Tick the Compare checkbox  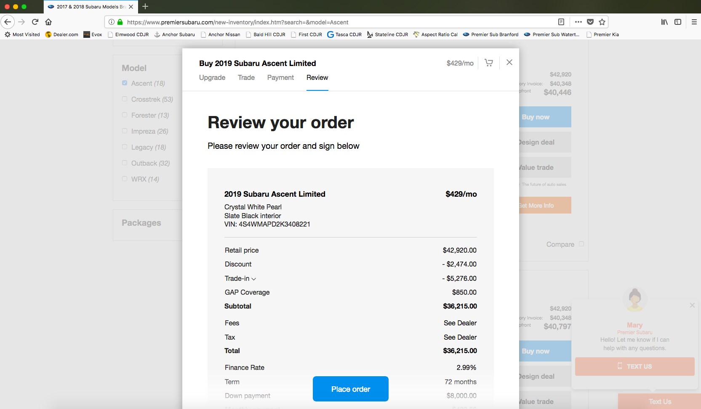pyautogui.click(x=581, y=244)
